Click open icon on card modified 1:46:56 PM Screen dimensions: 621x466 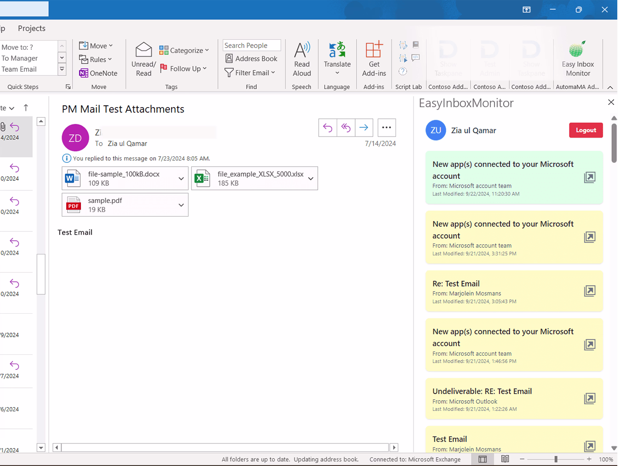[590, 345]
